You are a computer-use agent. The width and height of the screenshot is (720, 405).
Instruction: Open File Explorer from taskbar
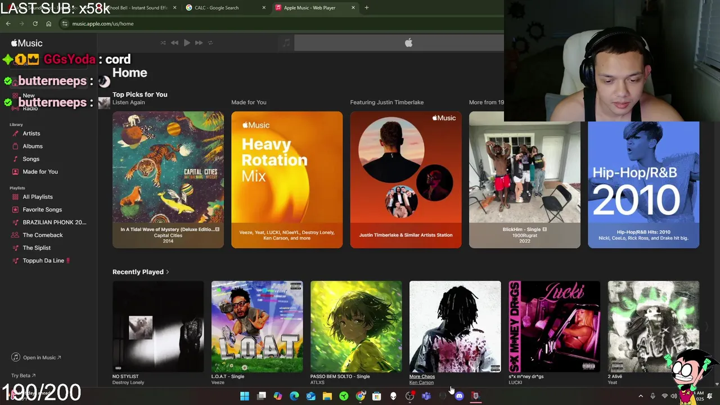pos(327,396)
